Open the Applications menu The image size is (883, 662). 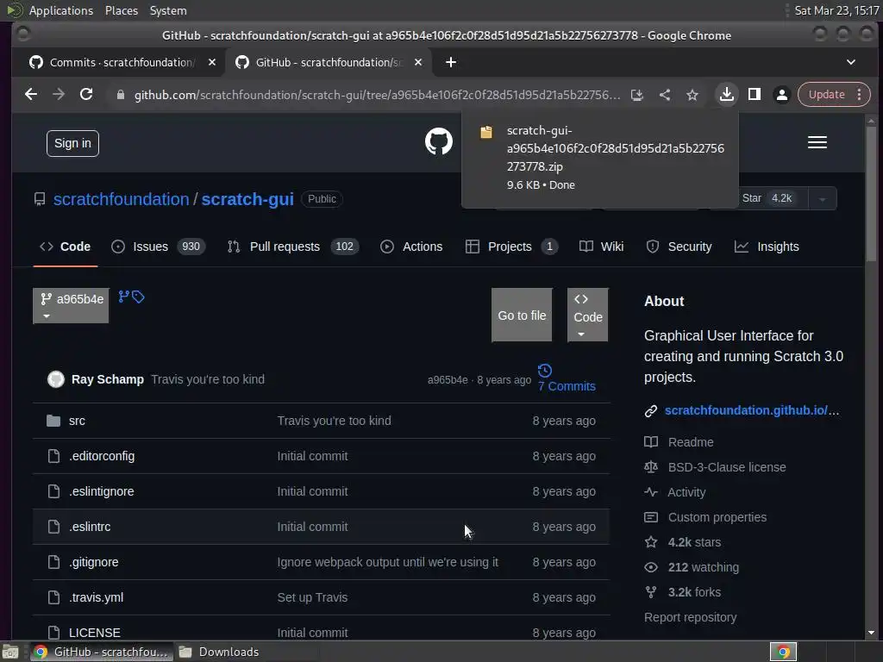pos(61,10)
